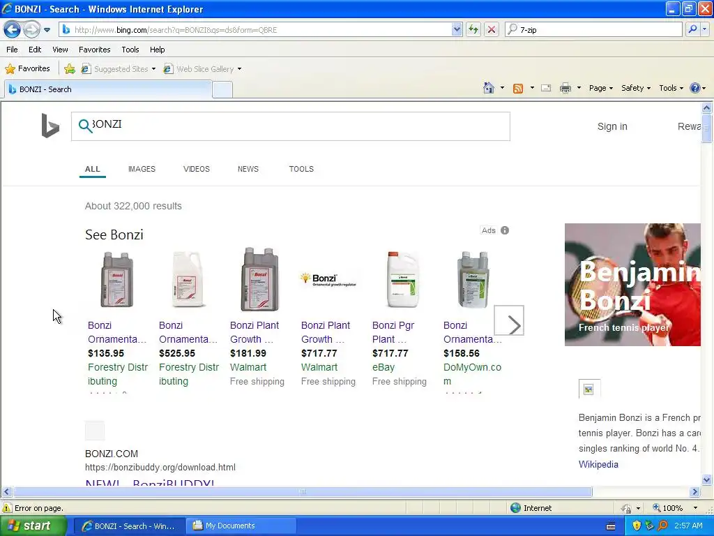Viewport: 714px width, 536px height.
Task: Click the browser Back arrow button
Action: [13, 30]
